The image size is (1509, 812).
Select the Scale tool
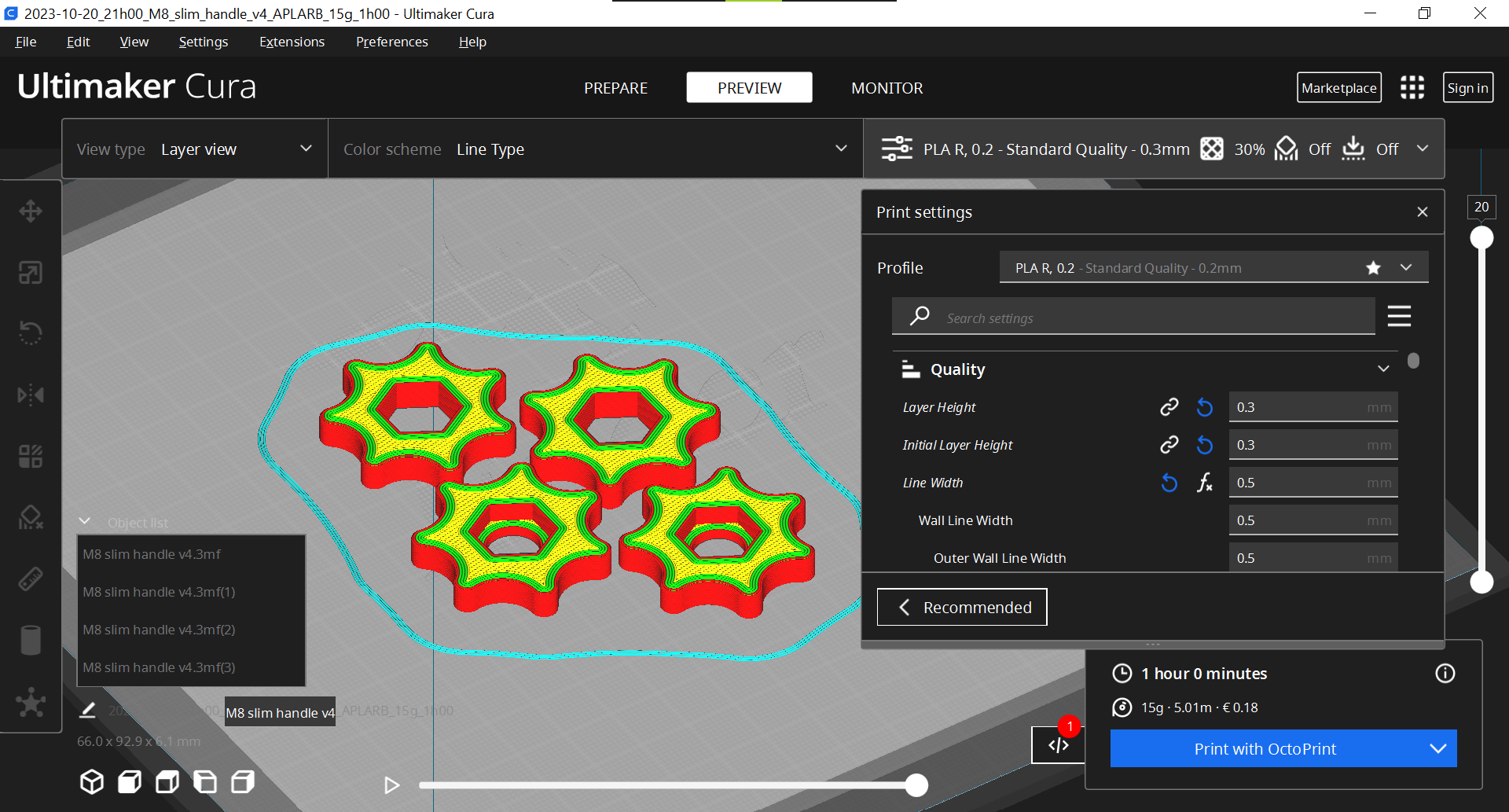30,272
